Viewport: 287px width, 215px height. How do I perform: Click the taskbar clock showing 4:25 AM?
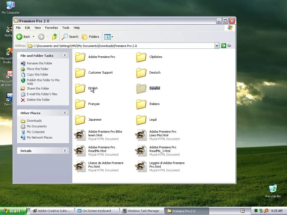click(x=277, y=211)
